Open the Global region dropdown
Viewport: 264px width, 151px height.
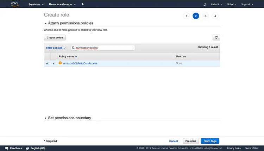[x=231, y=4]
